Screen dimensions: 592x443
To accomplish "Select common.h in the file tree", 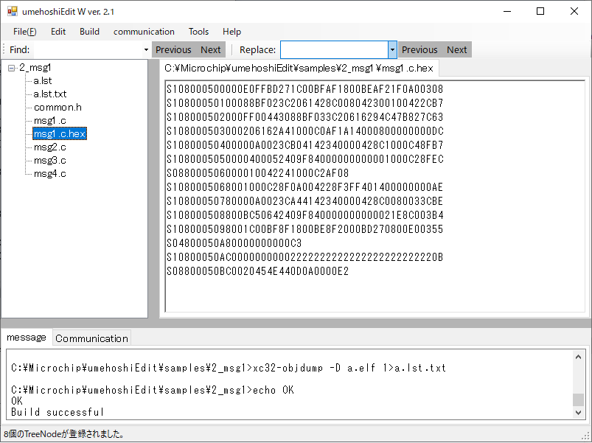I will click(58, 108).
